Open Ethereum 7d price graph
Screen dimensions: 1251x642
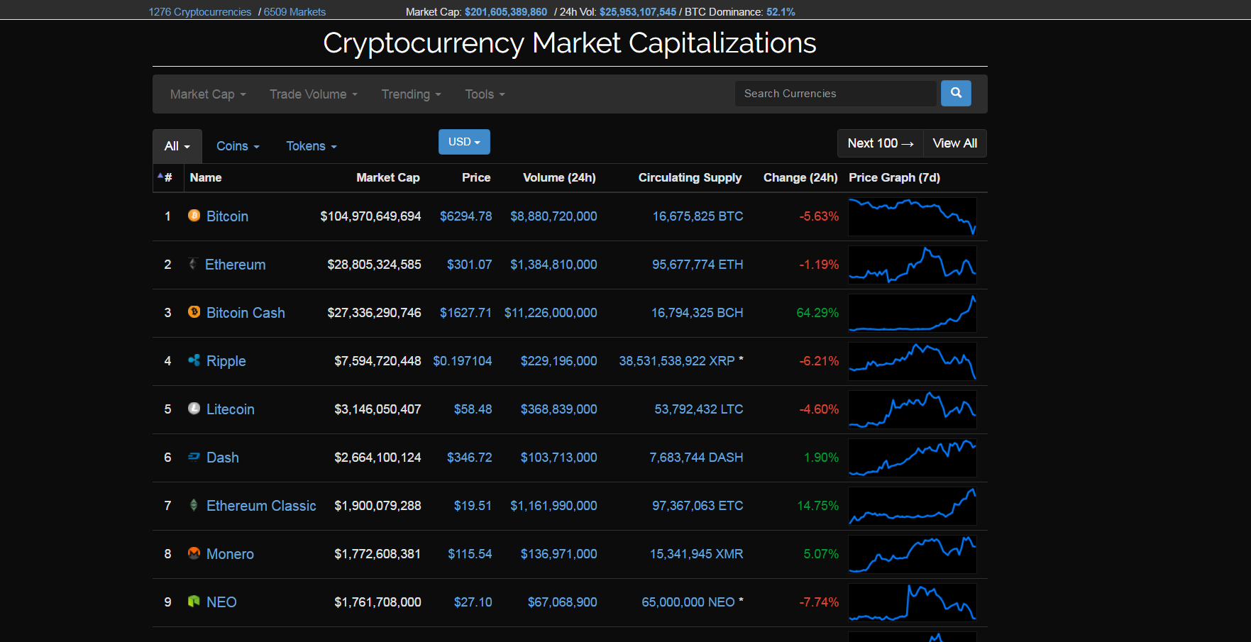coord(913,265)
